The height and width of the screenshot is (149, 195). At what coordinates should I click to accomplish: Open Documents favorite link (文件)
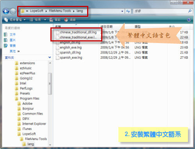13,34
